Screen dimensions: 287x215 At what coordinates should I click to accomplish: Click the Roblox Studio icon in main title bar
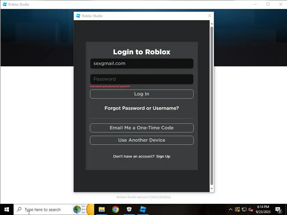click(5, 4)
